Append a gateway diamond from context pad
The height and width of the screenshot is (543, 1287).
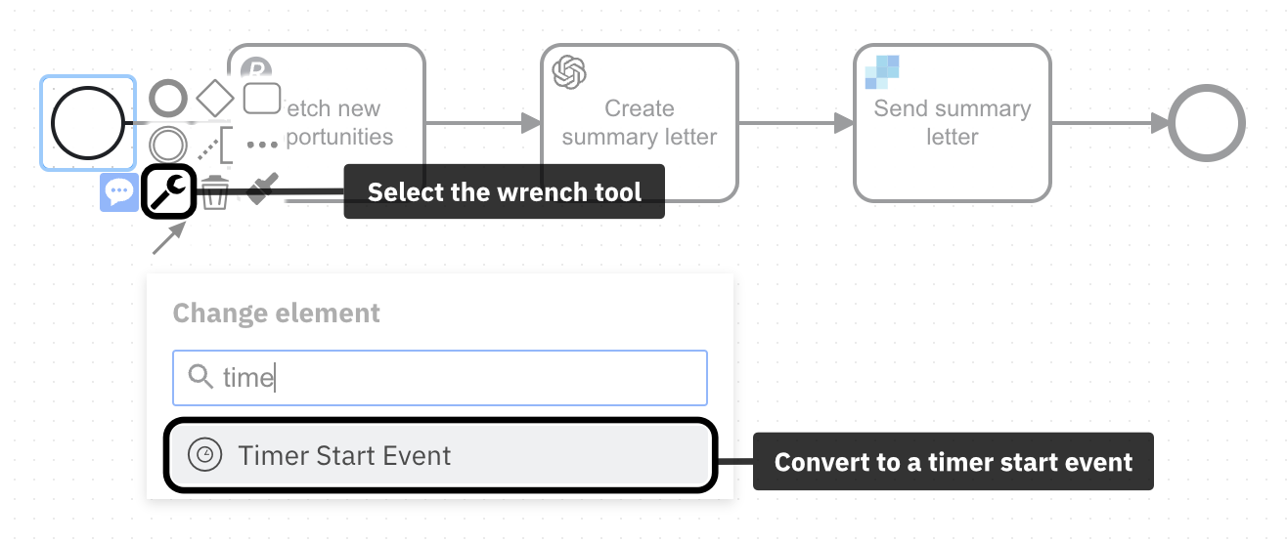pos(215,98)
